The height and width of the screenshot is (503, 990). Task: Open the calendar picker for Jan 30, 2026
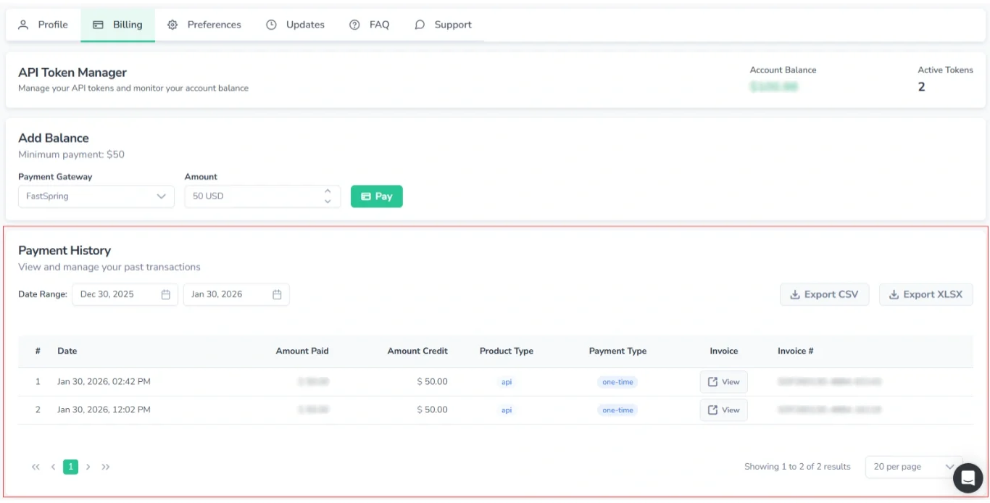(276, 294)
